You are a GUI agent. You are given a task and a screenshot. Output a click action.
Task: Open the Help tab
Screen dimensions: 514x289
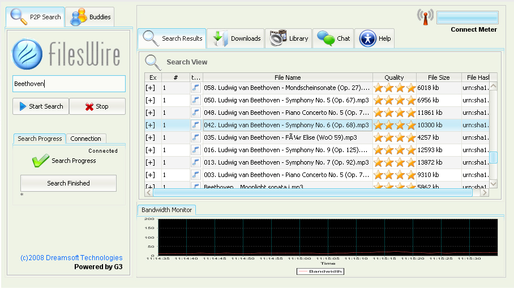375,38
